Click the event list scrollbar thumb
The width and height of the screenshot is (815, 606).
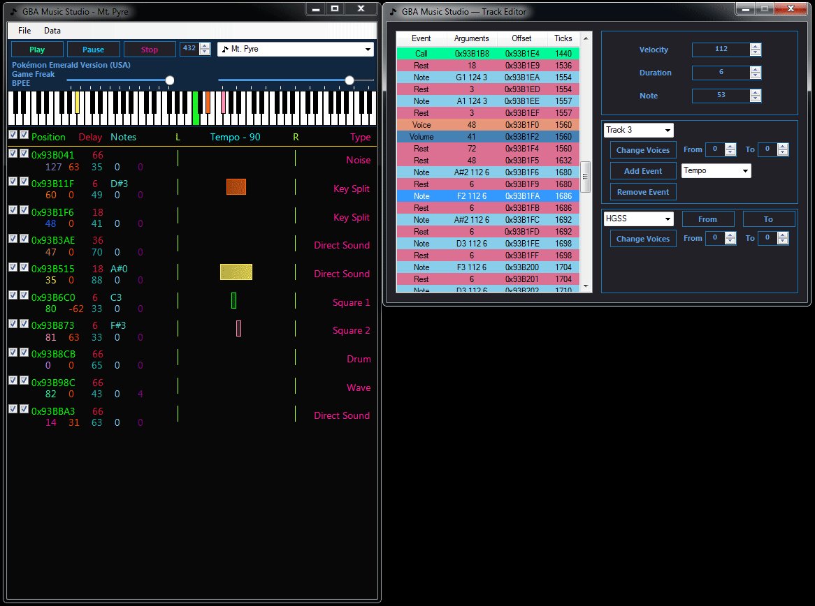coord(586,177)
